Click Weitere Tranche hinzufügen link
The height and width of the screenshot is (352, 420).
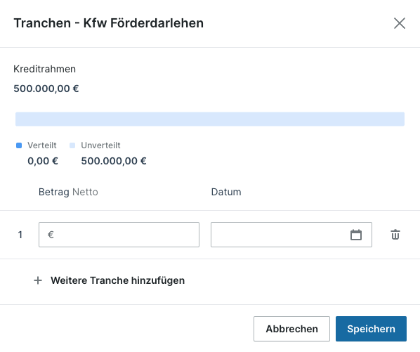point(117,280)
